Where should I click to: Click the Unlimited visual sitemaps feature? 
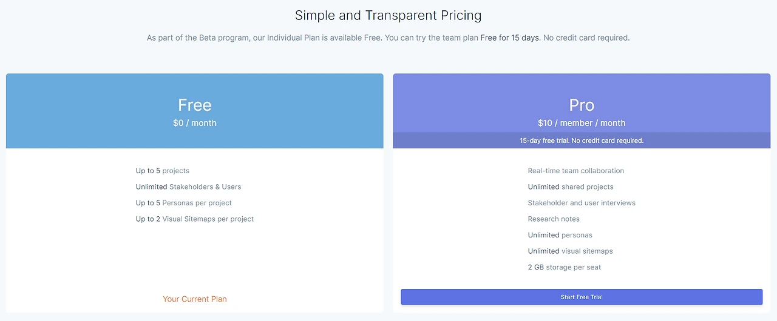tap(570, 251)
